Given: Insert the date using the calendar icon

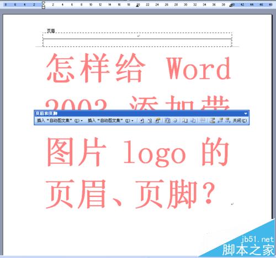Looking at the screenshot, I should click(167, 120).
